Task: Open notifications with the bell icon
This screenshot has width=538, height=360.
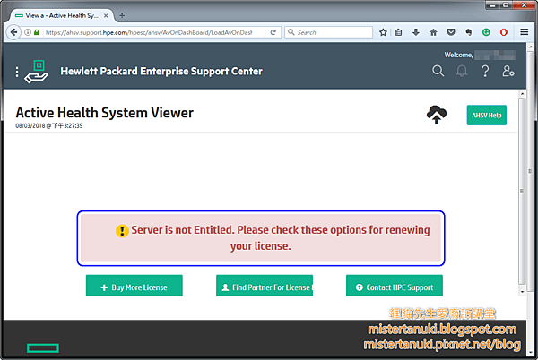Action: 462,71
